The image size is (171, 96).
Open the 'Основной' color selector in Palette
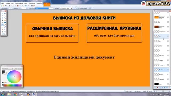coord(7,69)
